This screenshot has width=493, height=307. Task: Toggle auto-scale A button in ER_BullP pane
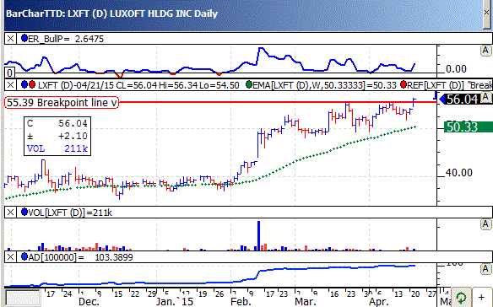pyautogui.click(x=485, y=51)
